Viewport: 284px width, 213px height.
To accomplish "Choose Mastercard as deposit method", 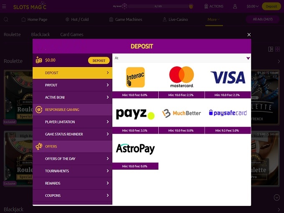I will click(182, 77).
